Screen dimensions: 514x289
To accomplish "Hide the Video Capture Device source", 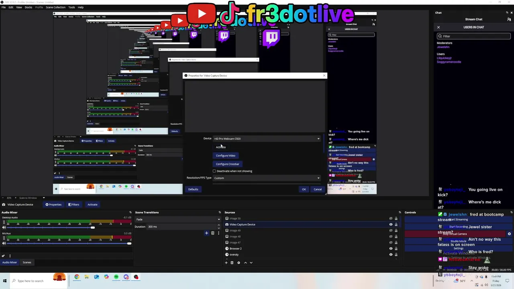I will point(391,224).
